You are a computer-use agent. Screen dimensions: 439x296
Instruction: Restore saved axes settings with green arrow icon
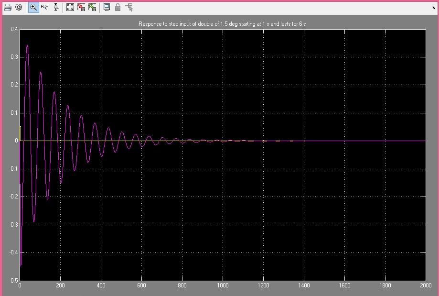pos(92,7)
